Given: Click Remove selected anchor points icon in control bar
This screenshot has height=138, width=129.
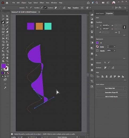Looking at the screenshot, I should coord(56,8).
